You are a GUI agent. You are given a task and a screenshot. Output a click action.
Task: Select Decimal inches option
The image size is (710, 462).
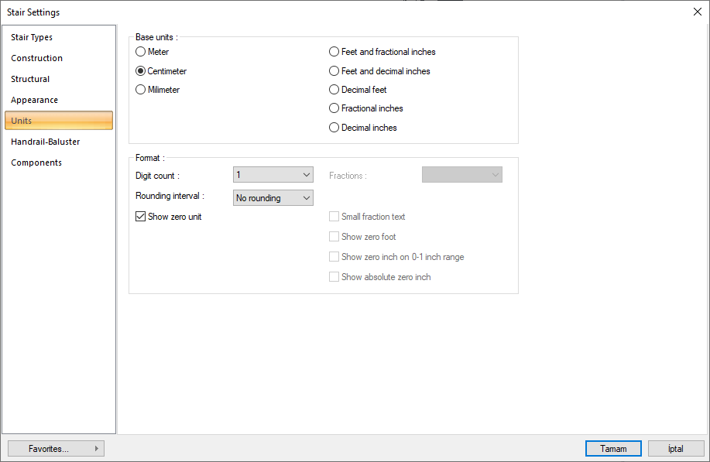click(x=334, y=128)
